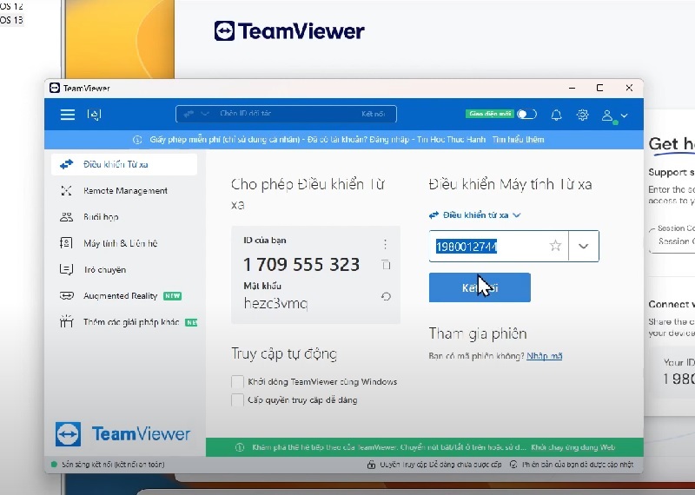Click the gift icon for more solutions

[66, 320]
